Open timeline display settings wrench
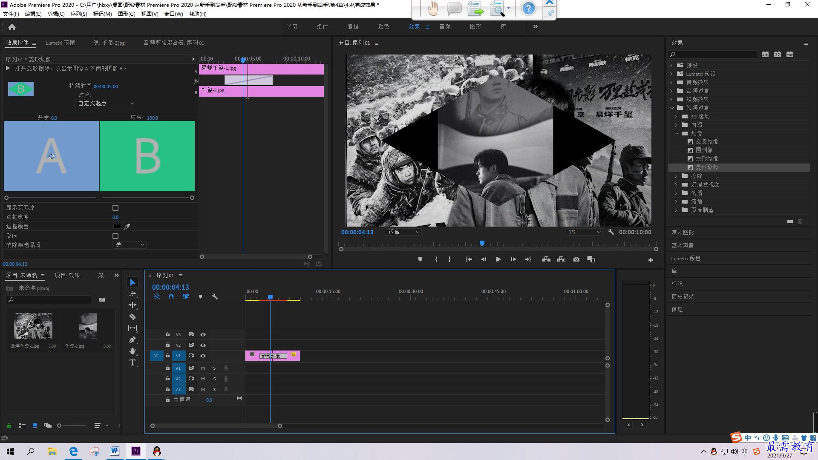This screenshot has width=818, height=460. tap(215, 296)
